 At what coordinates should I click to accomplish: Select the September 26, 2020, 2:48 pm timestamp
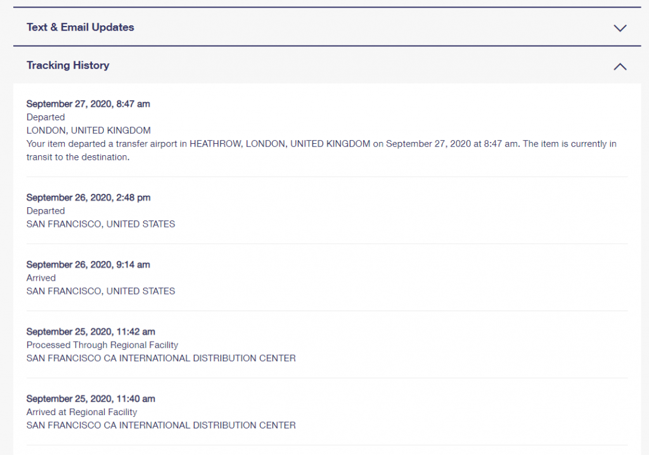click(x=88, y=197)
